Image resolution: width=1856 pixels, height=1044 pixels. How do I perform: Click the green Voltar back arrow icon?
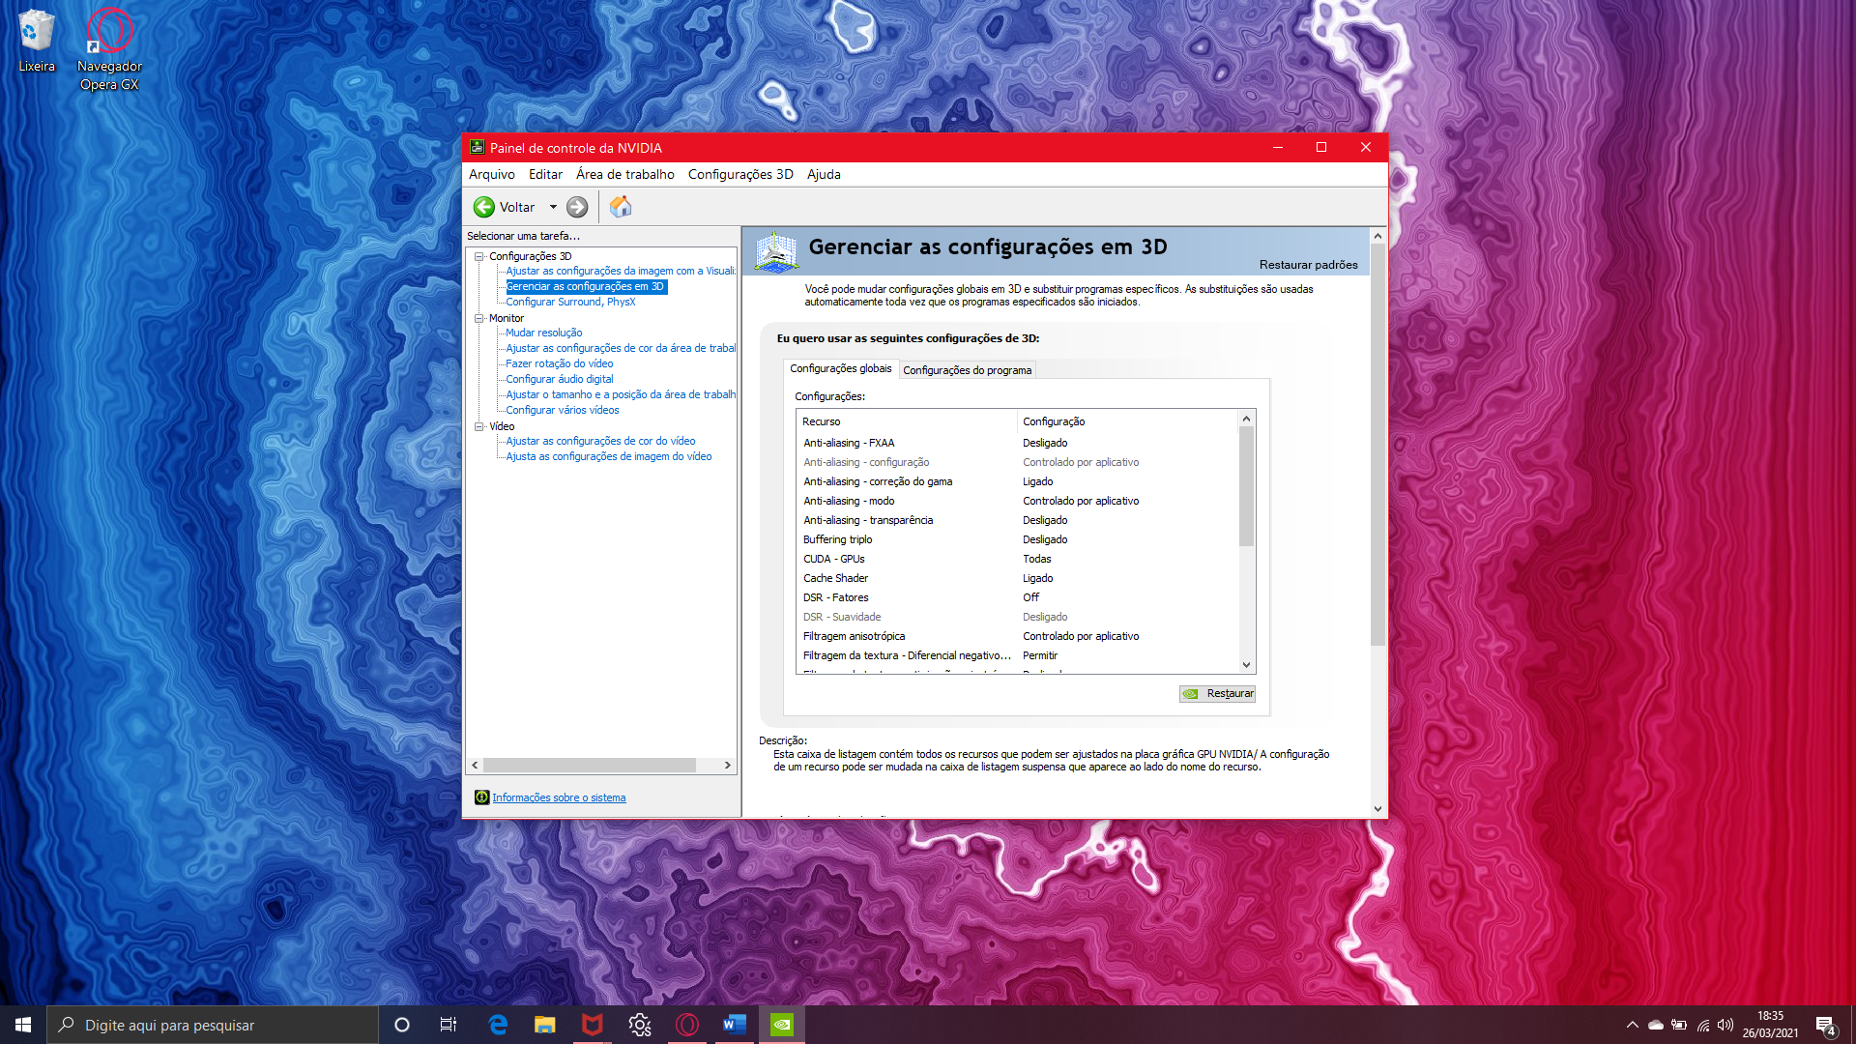point(483,207)
